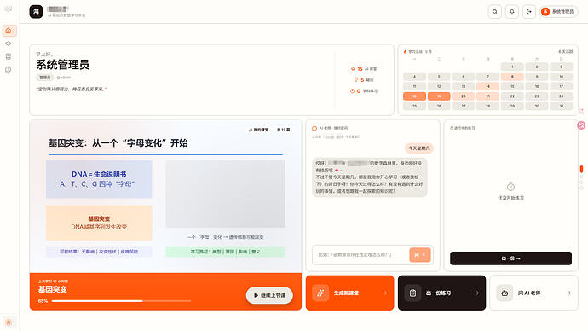Image resolution: width=588 pixels, height=331 pixels.
Task: Click the stopwatch icon in the empty practice panel
Action: click(510, 187)
